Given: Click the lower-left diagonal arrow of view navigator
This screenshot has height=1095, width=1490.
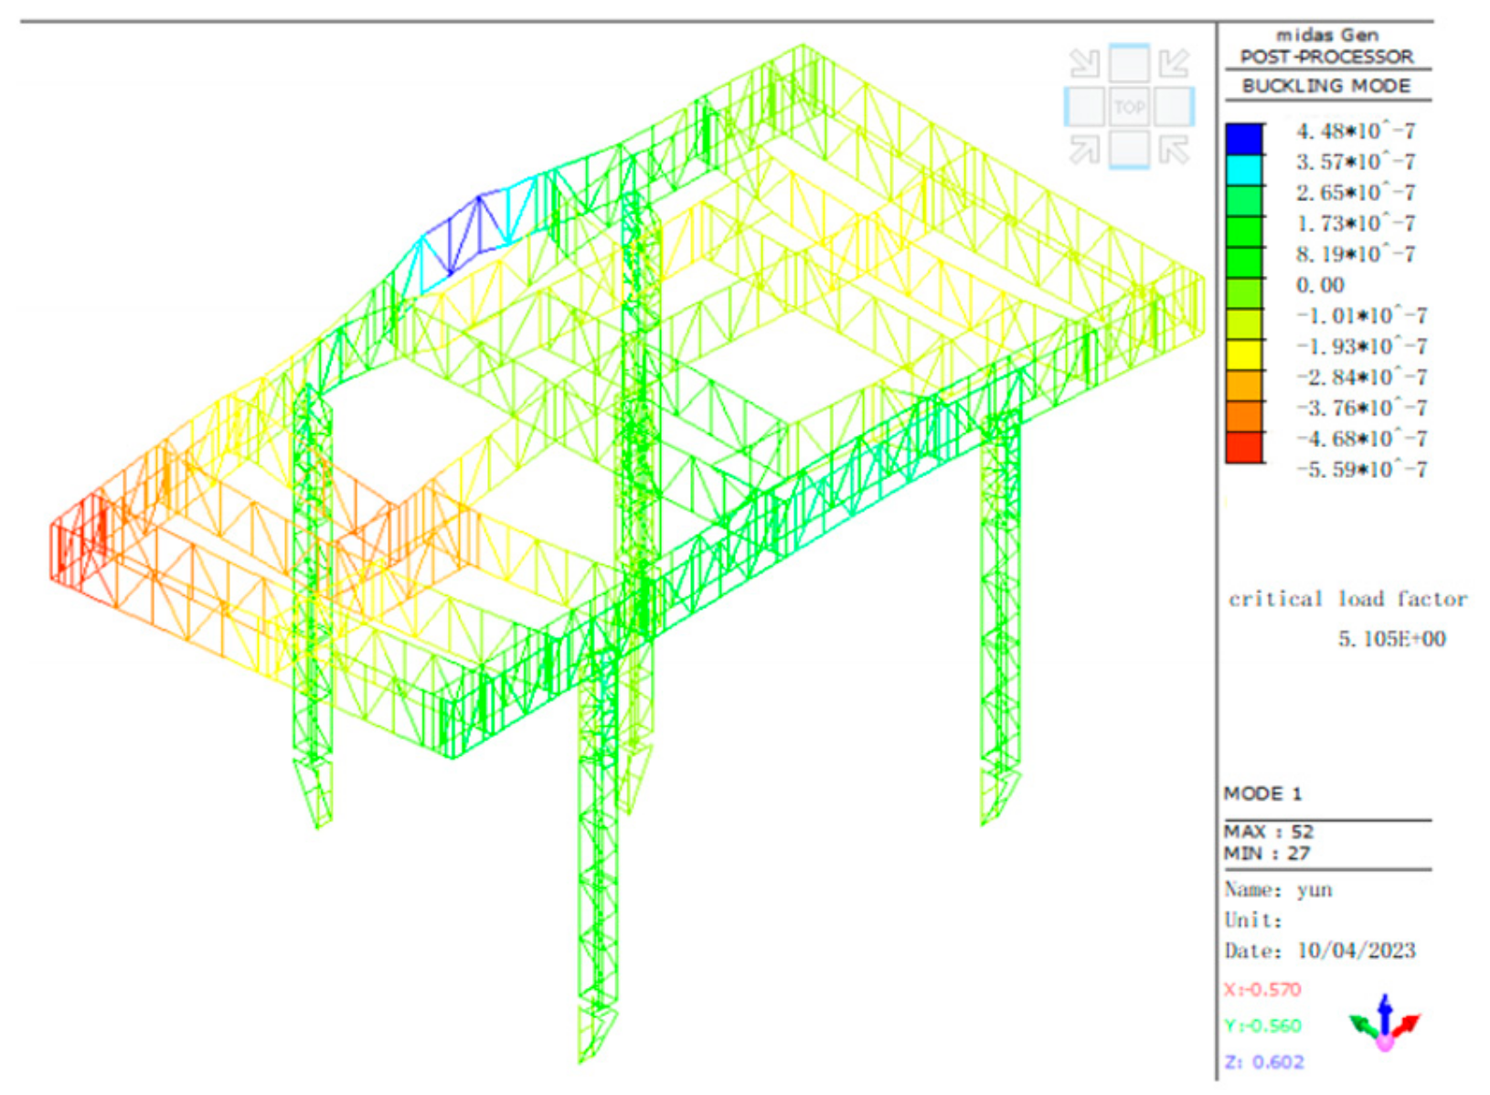Looking at the screenshot, I should [x=1085, y=150].
